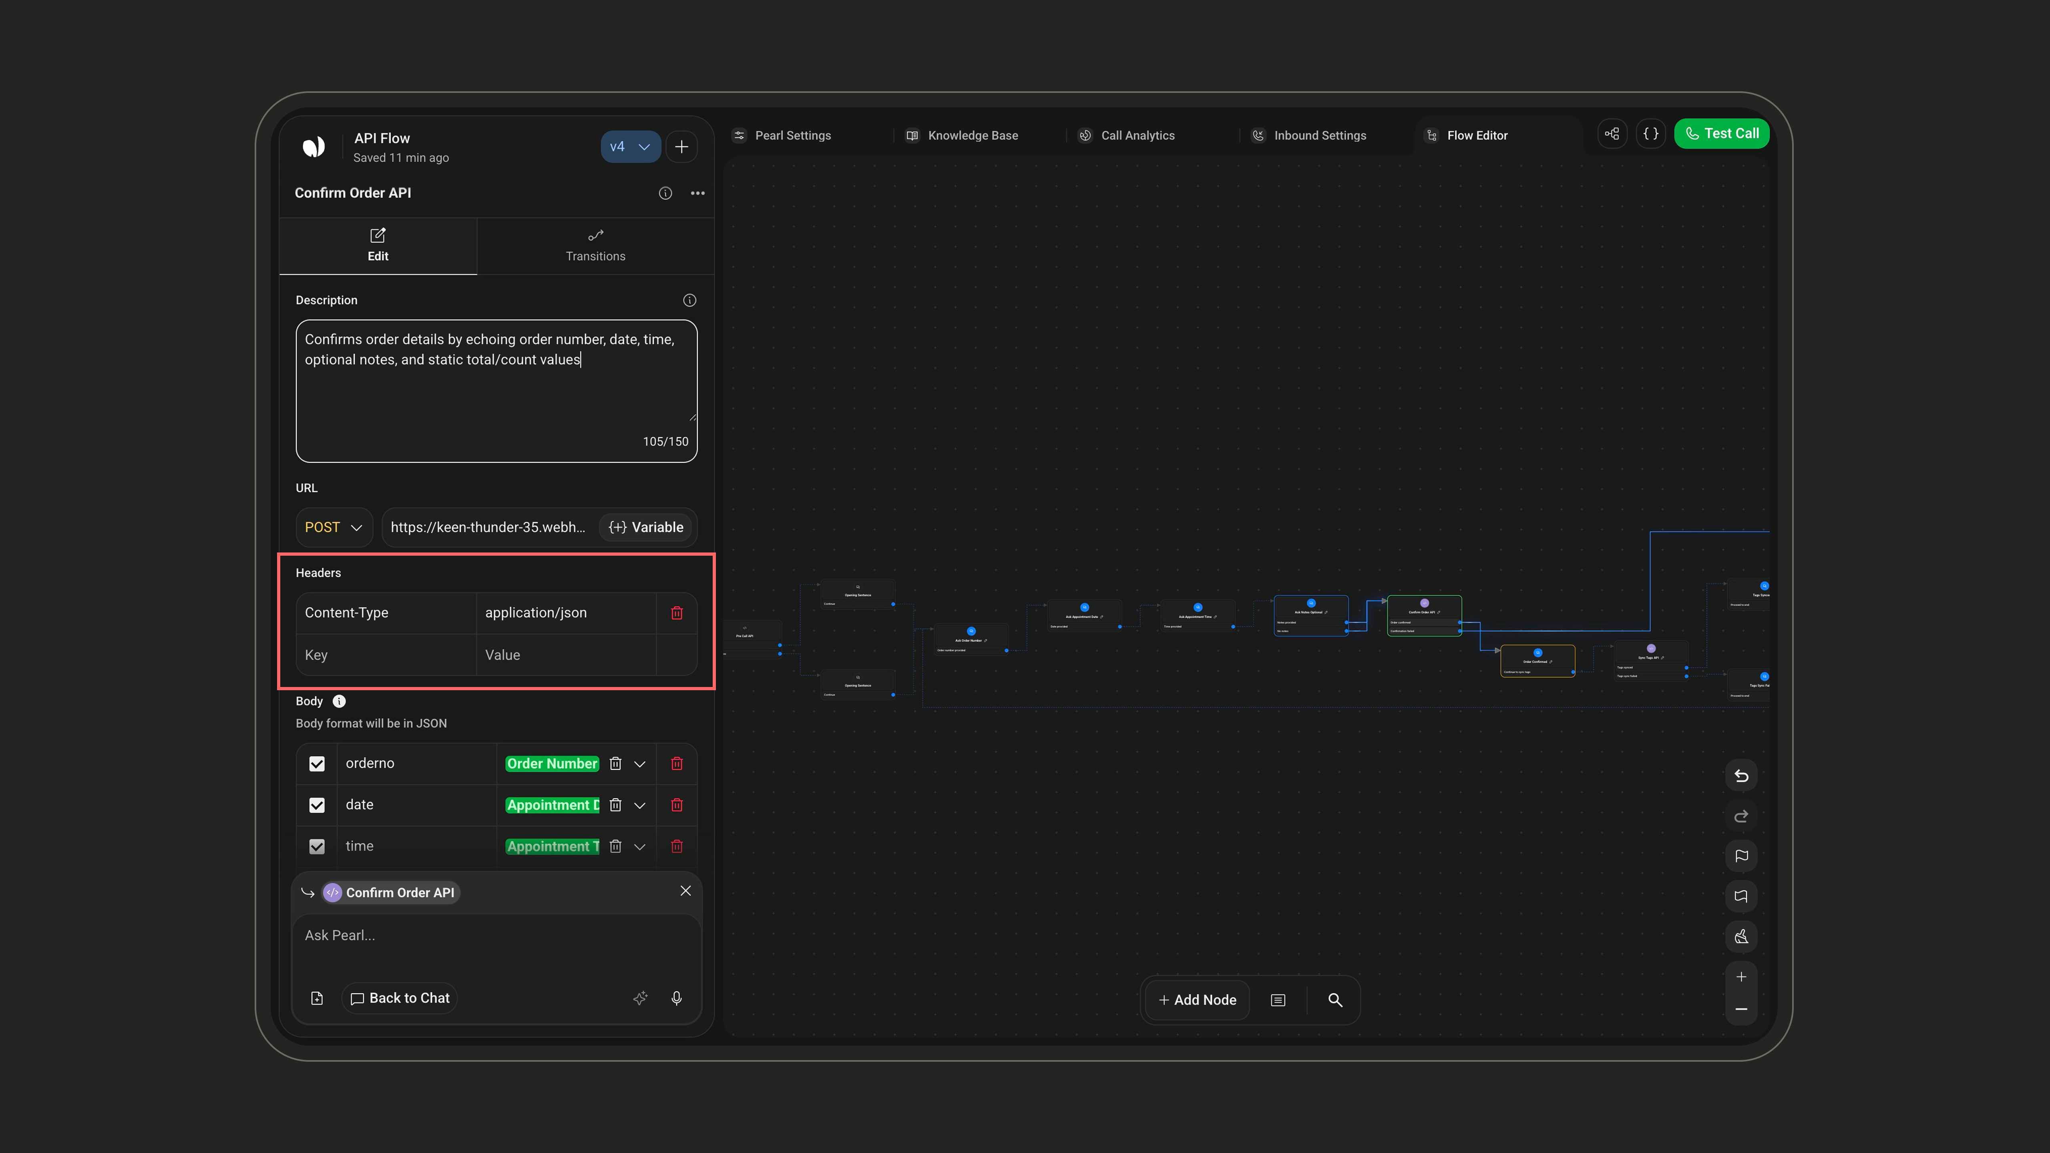Click the broom cleanup icon on canvas
The width and height of the screenshot is (2050, 1153).
click(x=1741, y=936)
